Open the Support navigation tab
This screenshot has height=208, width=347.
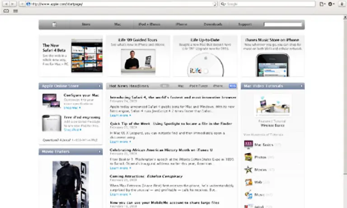(x=245, y=24)
